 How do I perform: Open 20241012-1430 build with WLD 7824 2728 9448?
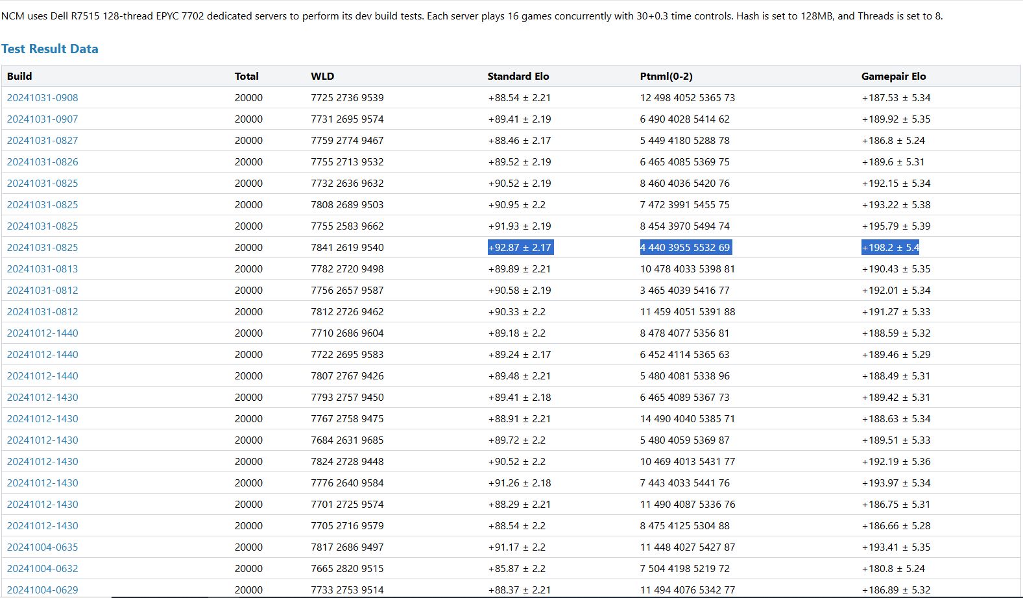(x=42, y=461)
